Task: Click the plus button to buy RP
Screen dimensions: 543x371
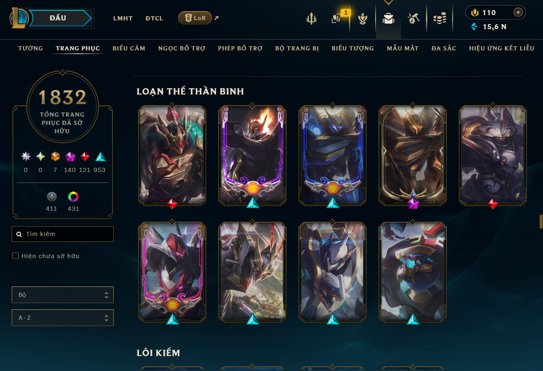Action: pyautogui.click(x=518, y=12)
